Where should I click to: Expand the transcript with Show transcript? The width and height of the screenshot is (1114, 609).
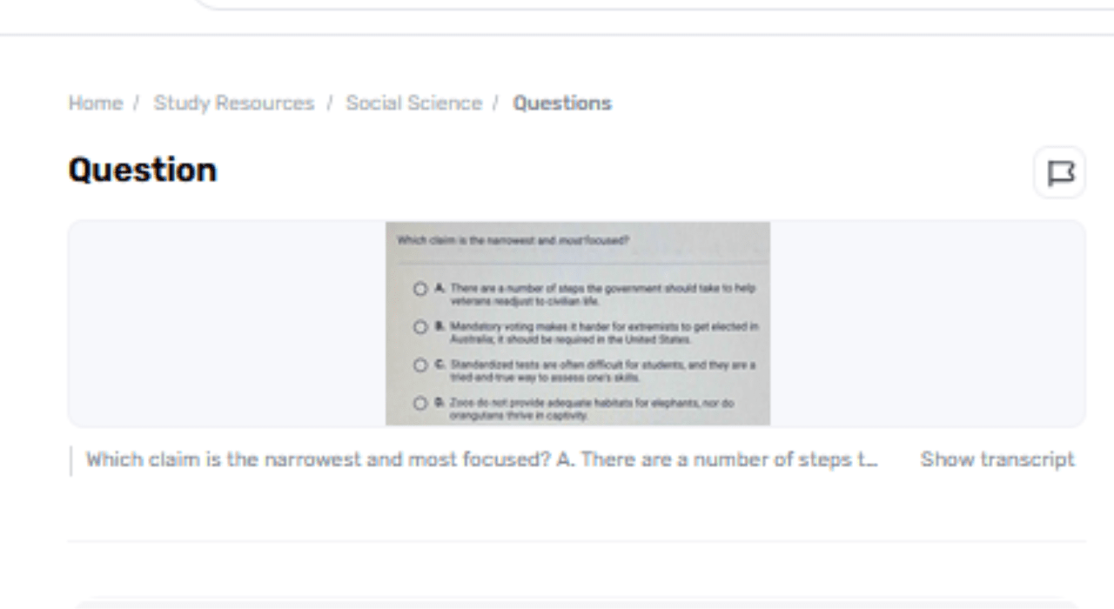997,459
